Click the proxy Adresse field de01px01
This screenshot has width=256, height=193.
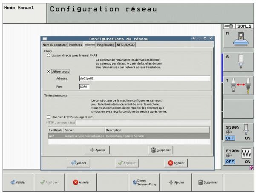145,78
